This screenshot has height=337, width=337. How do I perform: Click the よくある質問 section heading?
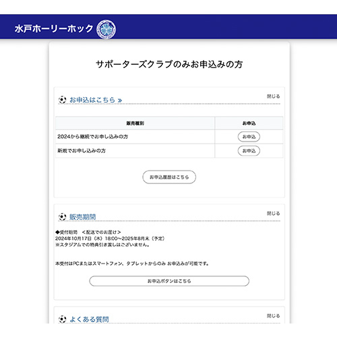pos(89,319)
